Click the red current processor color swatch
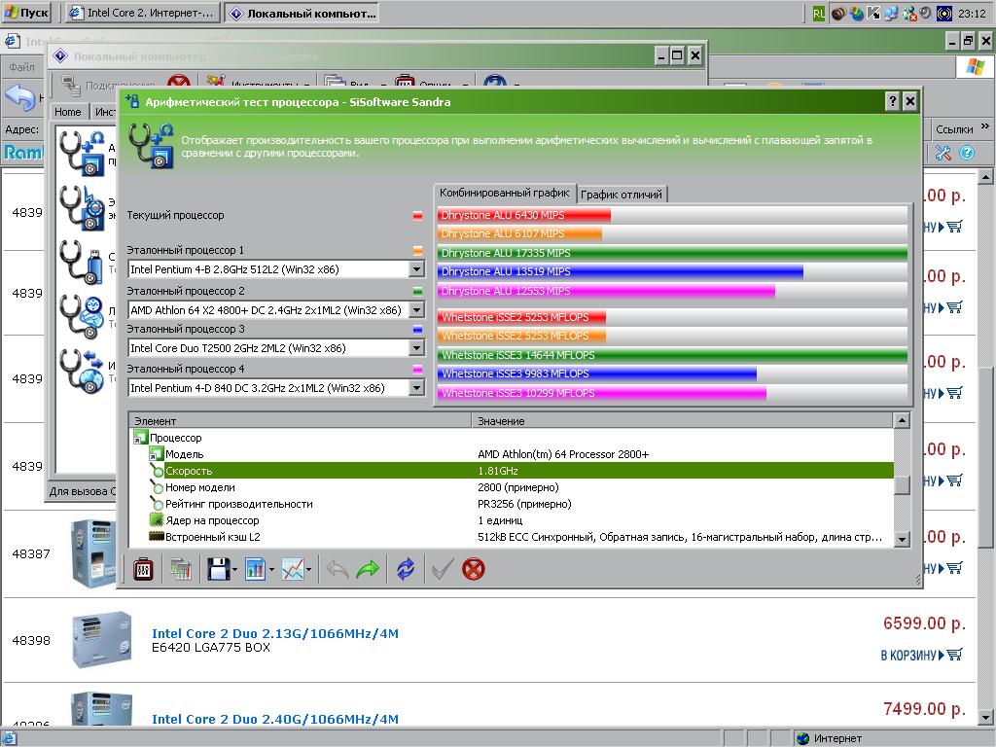Image resolution: width=996 pixels, height=747 pixels. 417,216
